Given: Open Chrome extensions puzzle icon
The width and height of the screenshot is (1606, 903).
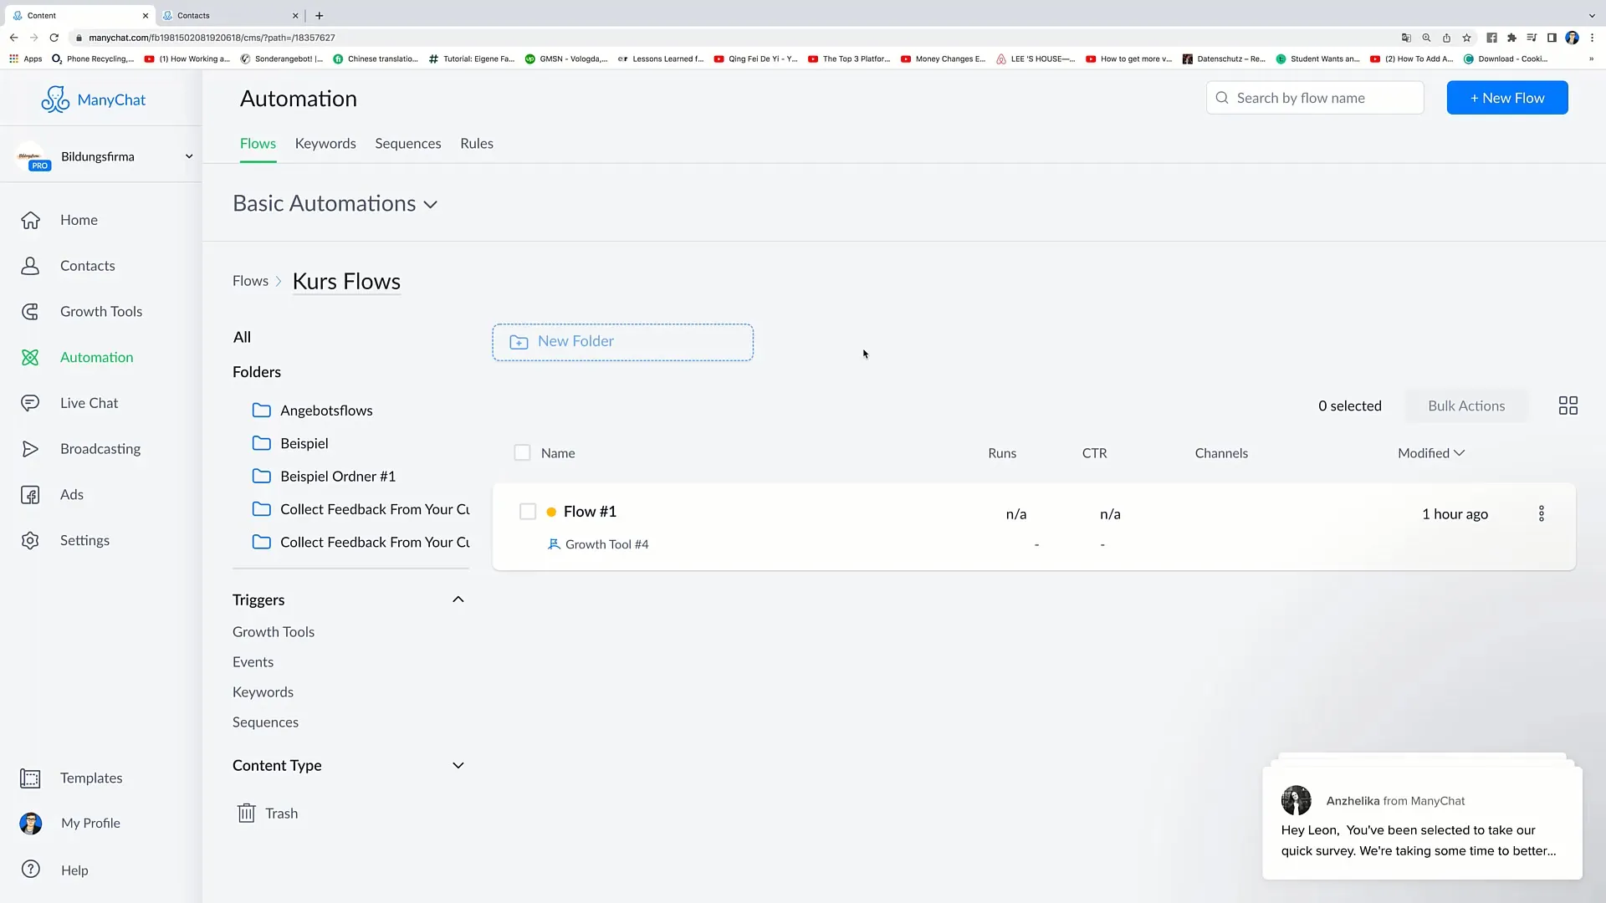Looking at the screenshot, I should coord(1511,38).
